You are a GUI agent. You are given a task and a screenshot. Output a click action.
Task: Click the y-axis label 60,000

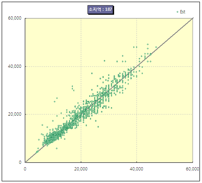pyautogui.click(x=15, y=18)
